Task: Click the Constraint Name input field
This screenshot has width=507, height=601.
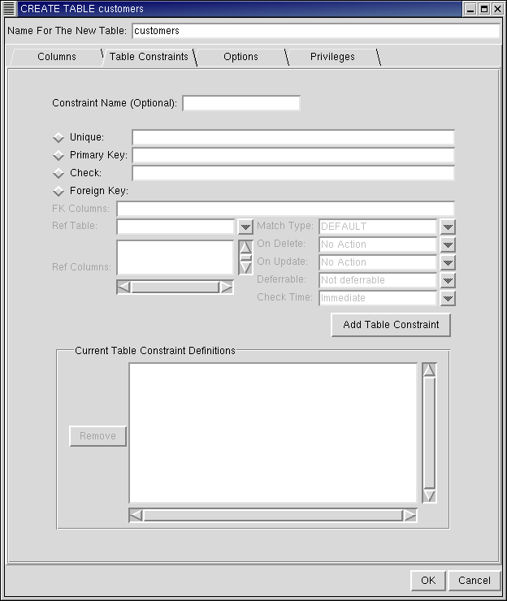Action: [x=241, y=103]
